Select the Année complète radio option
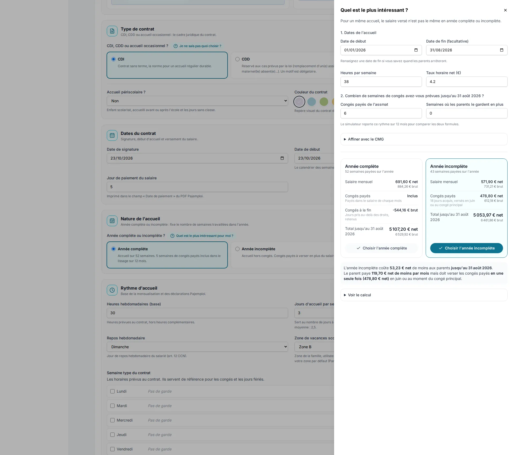 [114, 249]
